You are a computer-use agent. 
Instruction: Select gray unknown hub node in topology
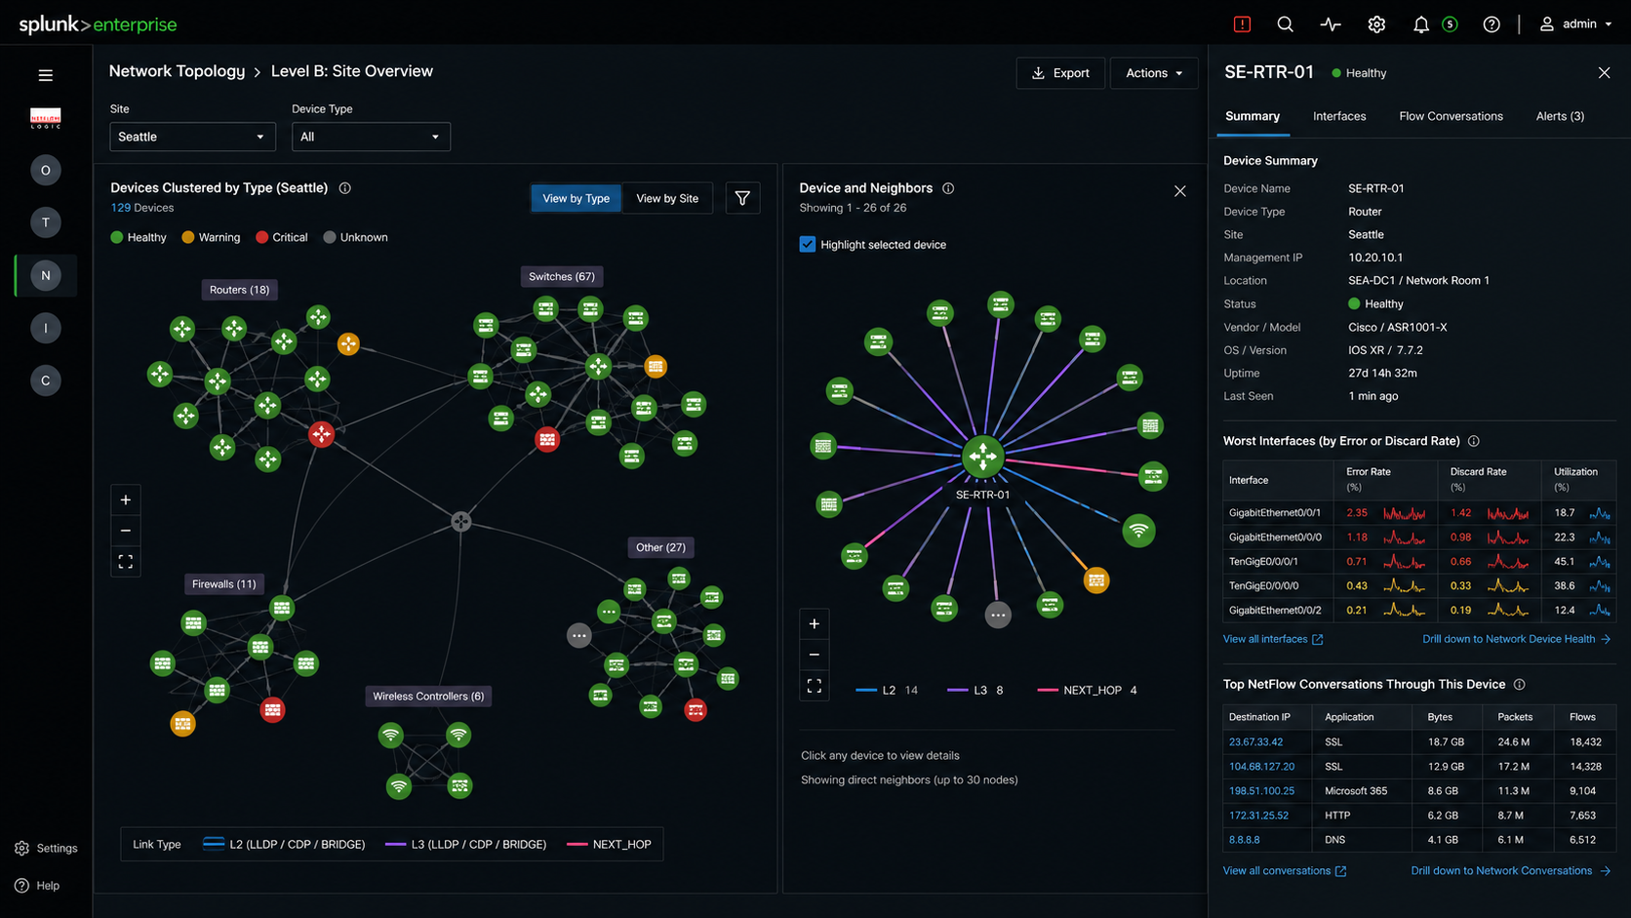point(461,521)
